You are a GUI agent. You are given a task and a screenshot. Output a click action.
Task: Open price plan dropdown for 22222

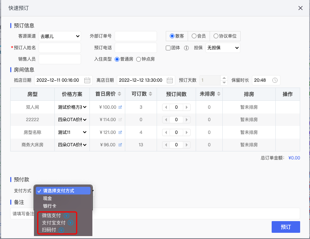pos(72,120)
